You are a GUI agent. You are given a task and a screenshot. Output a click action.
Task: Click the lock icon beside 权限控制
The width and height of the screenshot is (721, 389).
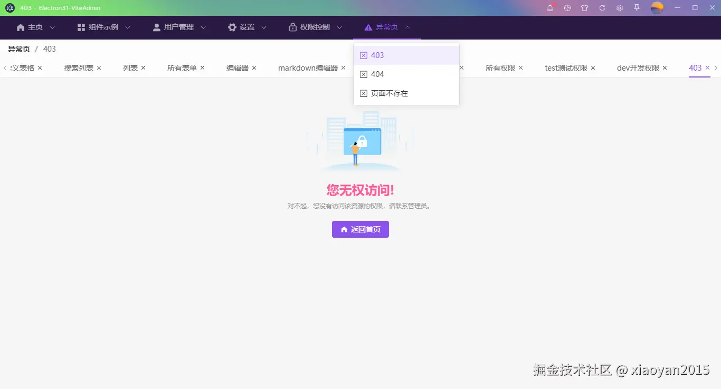[x=292, y=27]
